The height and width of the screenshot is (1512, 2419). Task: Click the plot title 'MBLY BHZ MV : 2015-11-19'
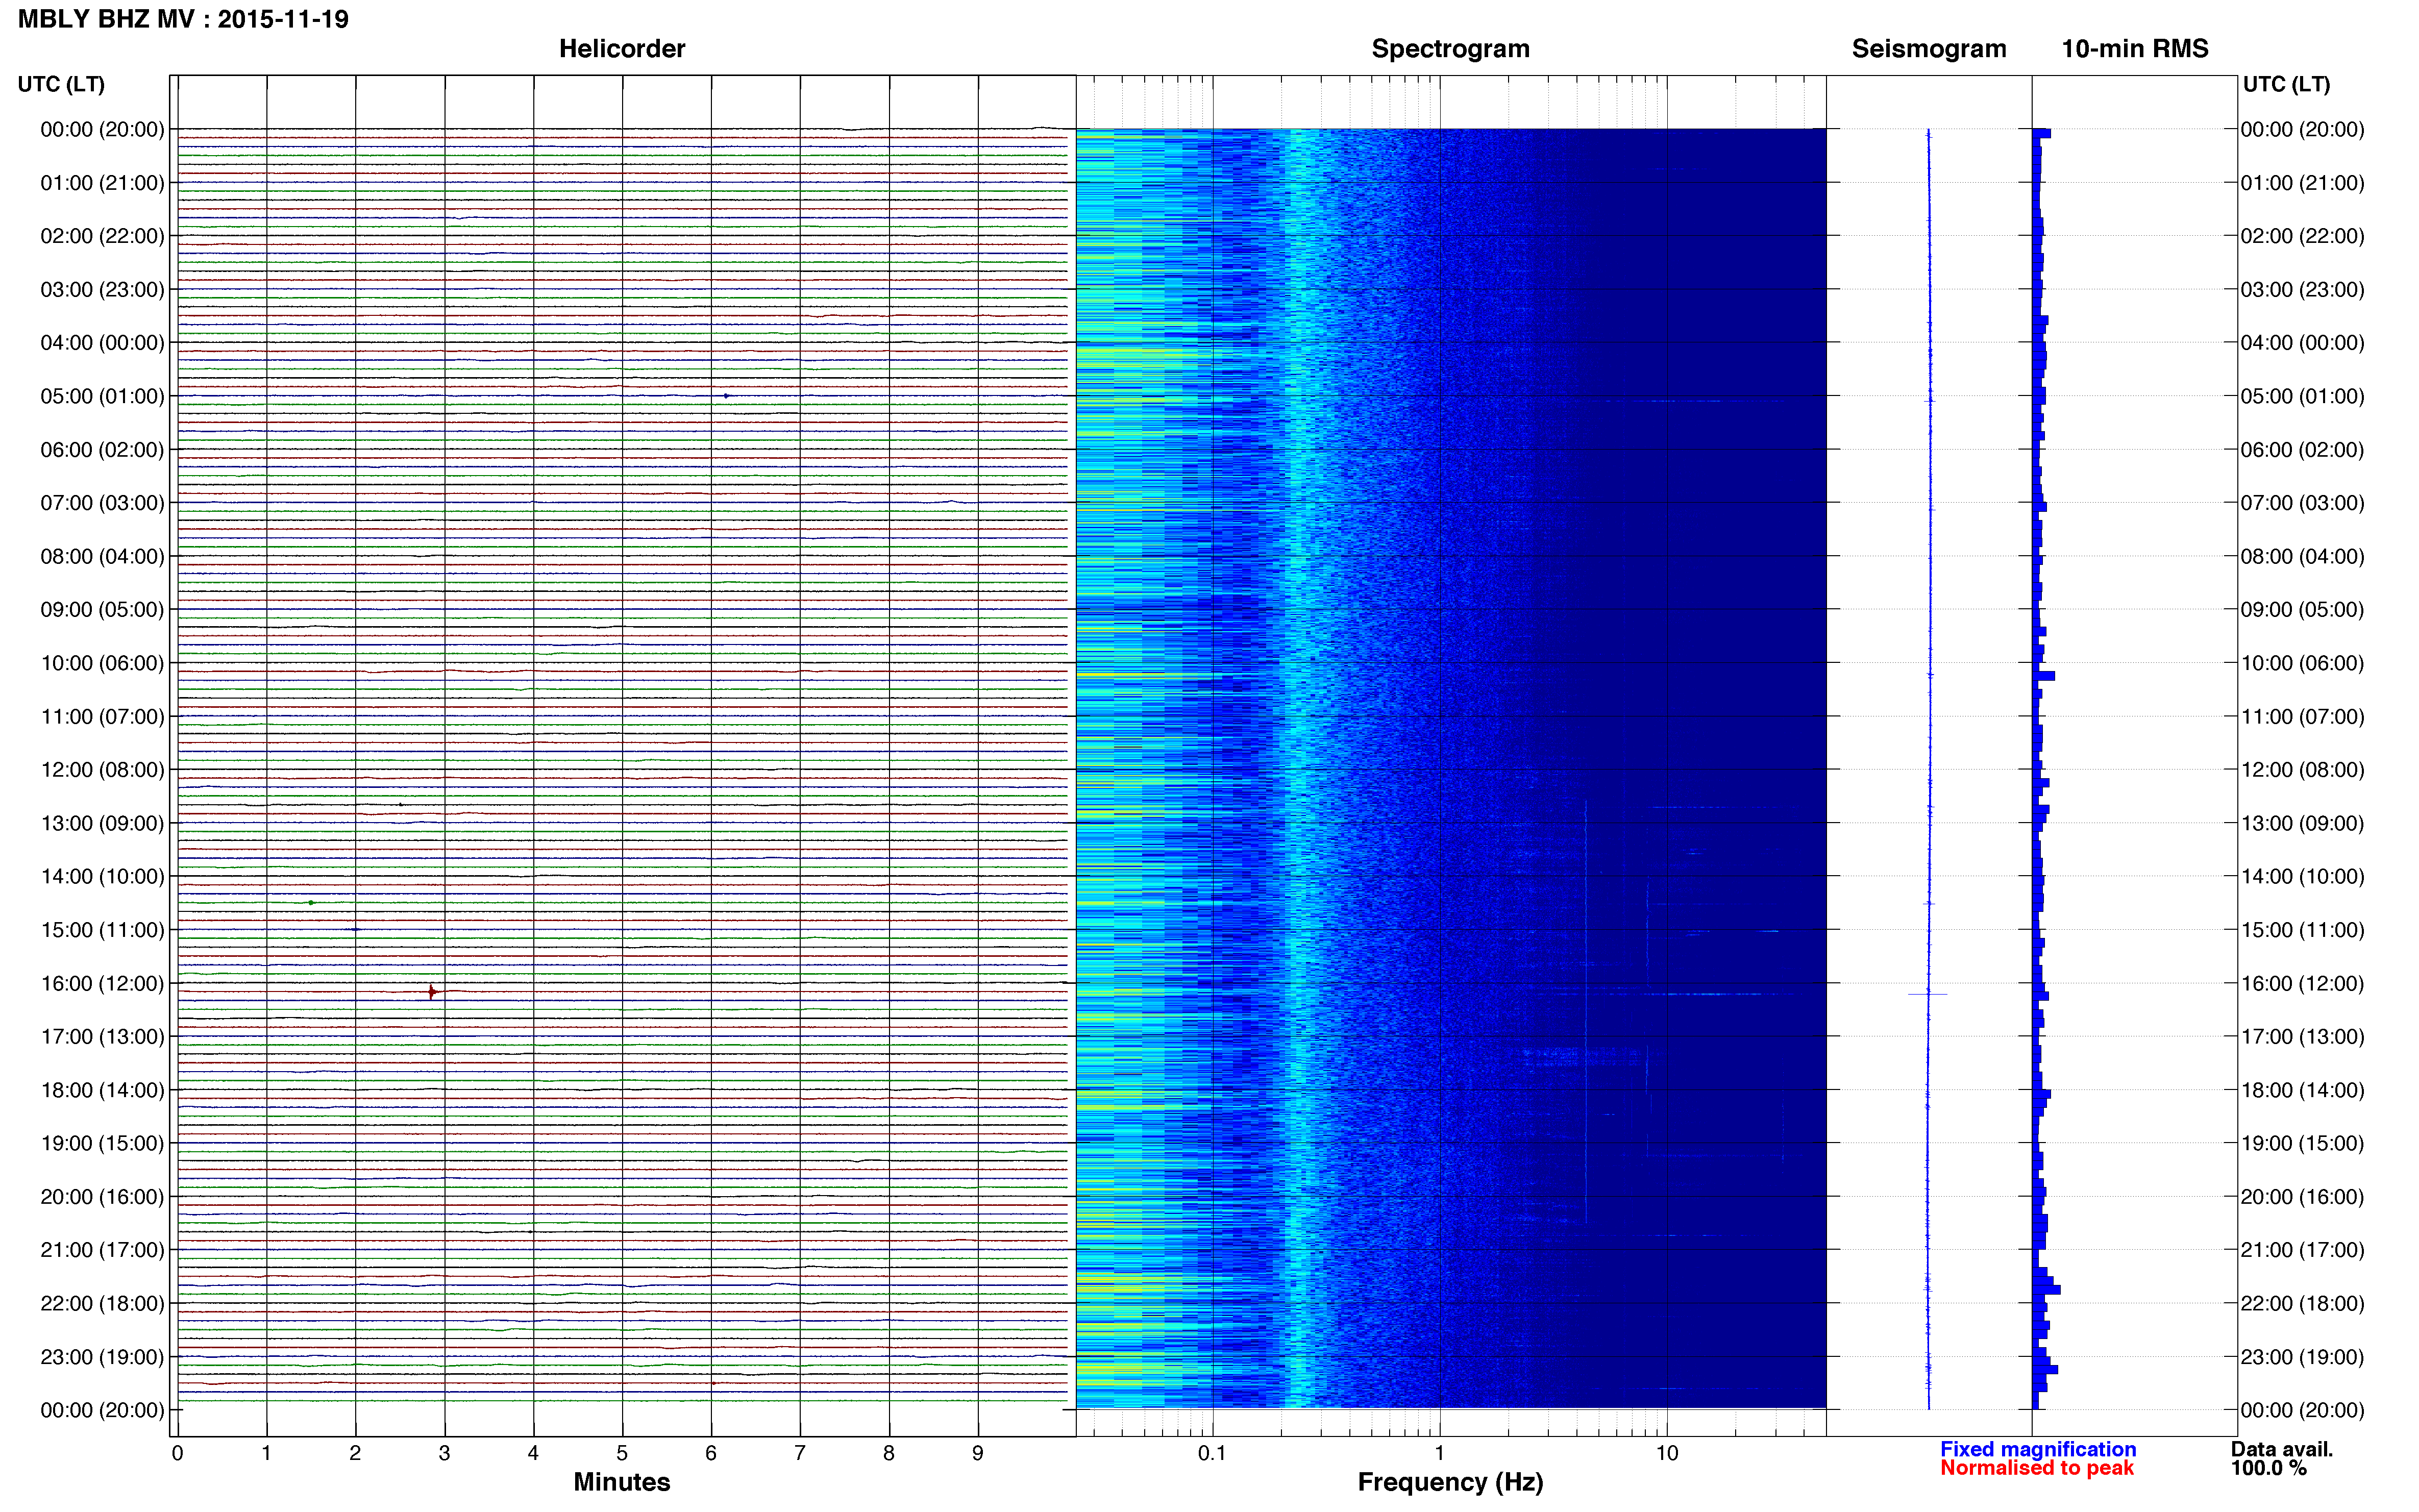pos(183,19)
